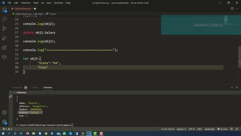Viewport: 241px width, 136px height.
Task: Click line number 31 in the gutter
Action: tap(17, 50)
